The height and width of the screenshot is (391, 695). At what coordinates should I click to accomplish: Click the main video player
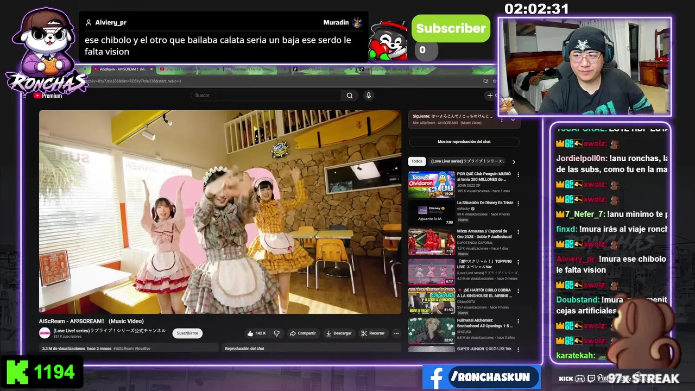click(x=220, y=212)
